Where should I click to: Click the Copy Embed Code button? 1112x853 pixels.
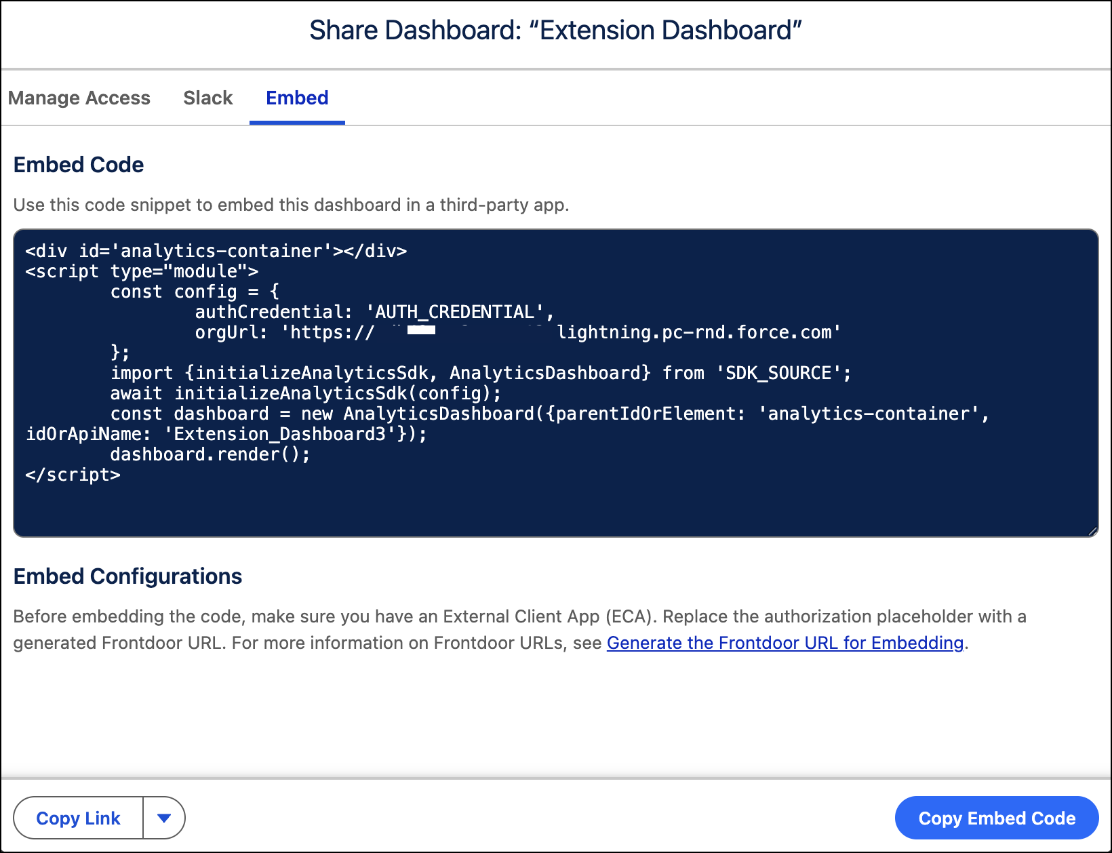[997, 818]
